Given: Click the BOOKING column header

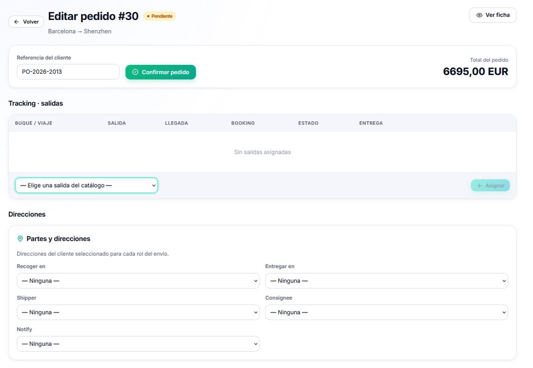Looking at the screenshot, I should pyautogui.click(x=243, y=123).
